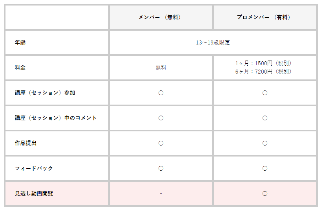321x210 pixels.
Task: Click the メンバー（無料） column header
Action: [x=161, y=17]
